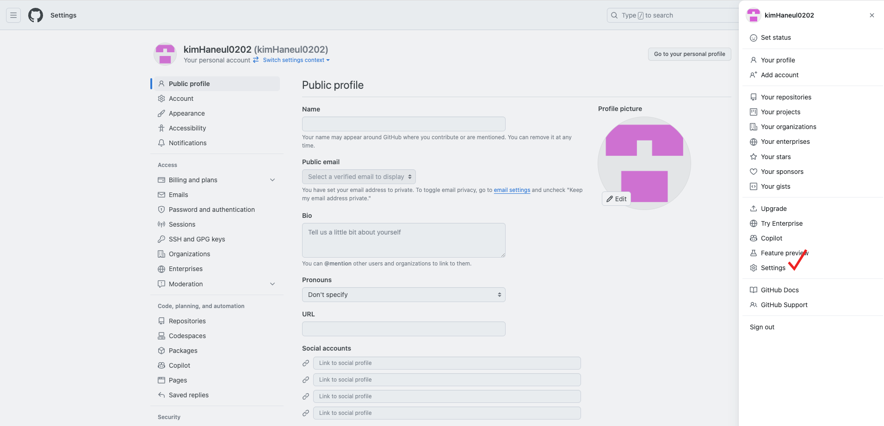Close the user menu panel
The image size is (884, 426).
tap(872, 15)
